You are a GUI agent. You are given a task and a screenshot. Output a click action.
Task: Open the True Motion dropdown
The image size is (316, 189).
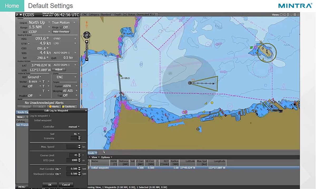pos(63,23)
